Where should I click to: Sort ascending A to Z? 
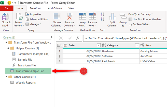[102, 14]
